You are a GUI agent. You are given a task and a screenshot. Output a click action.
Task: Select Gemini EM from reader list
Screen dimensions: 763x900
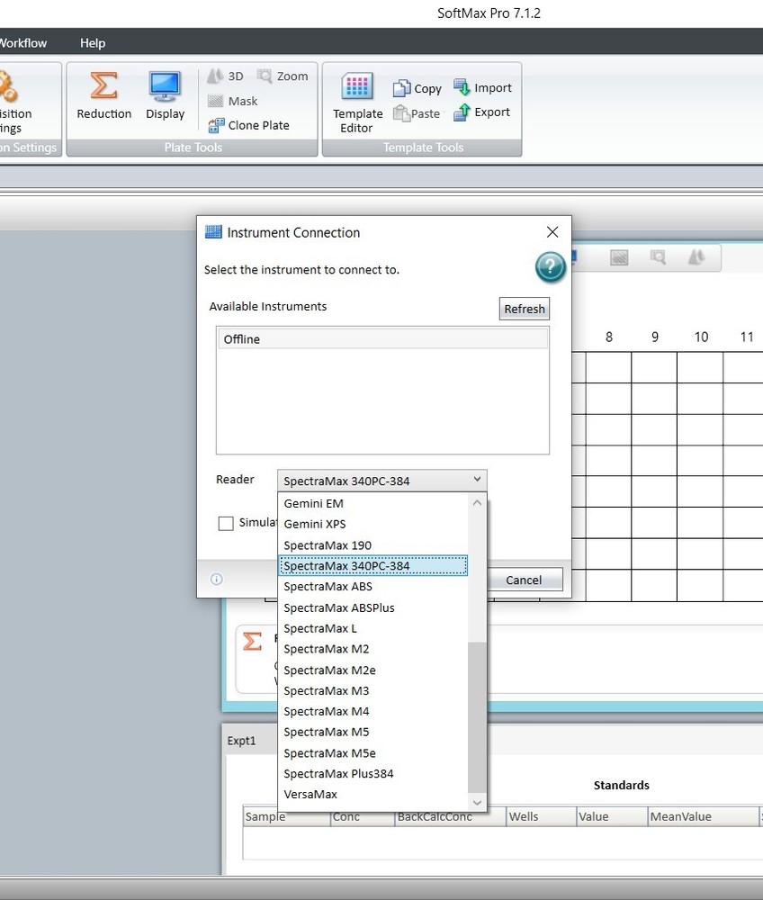tap(373, 503)
